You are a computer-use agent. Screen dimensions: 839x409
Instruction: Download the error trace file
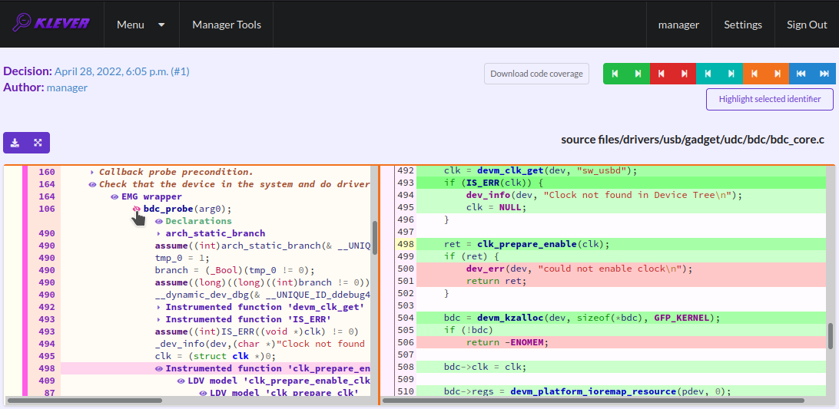(15, 143)
